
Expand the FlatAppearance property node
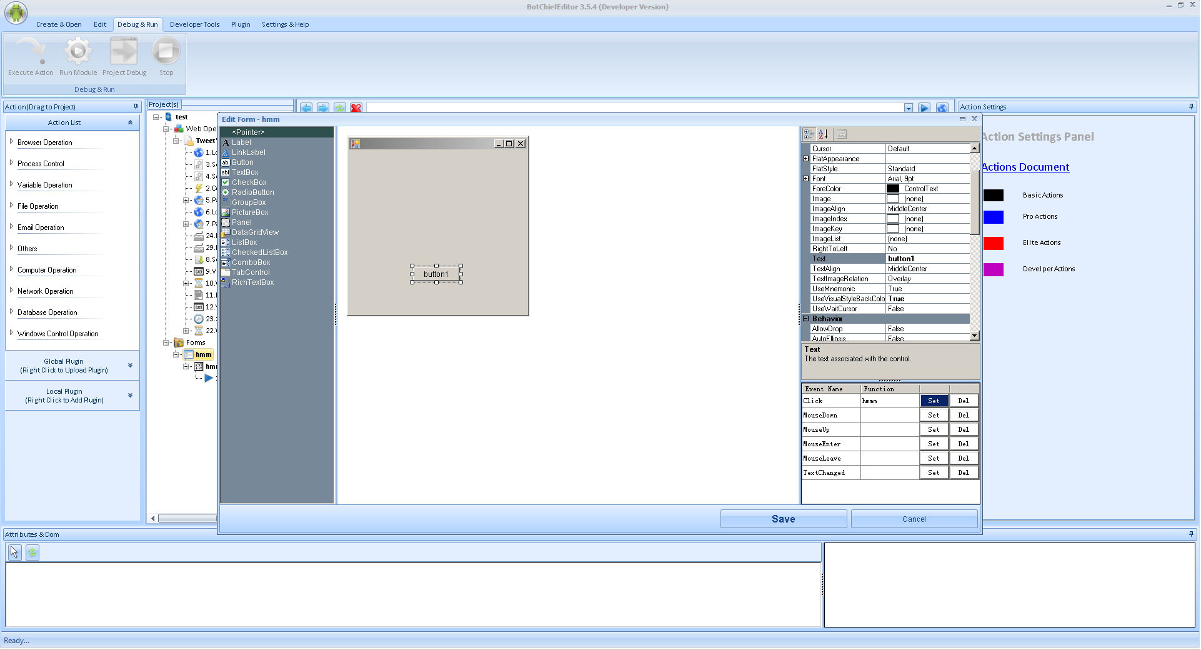click(806, 159)
